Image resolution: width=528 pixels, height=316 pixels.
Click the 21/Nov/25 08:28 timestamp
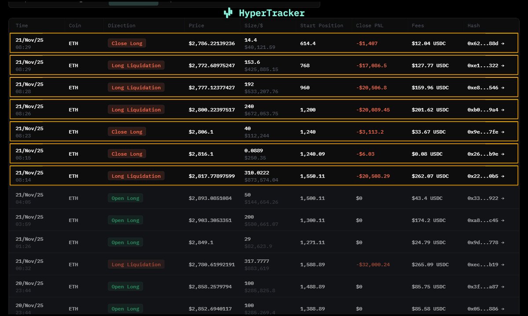pyautogui.click(x=29, y=87)
